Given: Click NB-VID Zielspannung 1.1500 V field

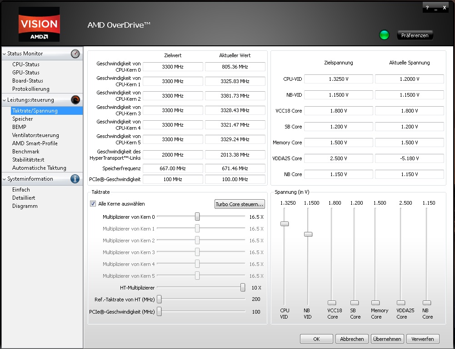Looking at the screenshot, I should click(x=338, y=95).
